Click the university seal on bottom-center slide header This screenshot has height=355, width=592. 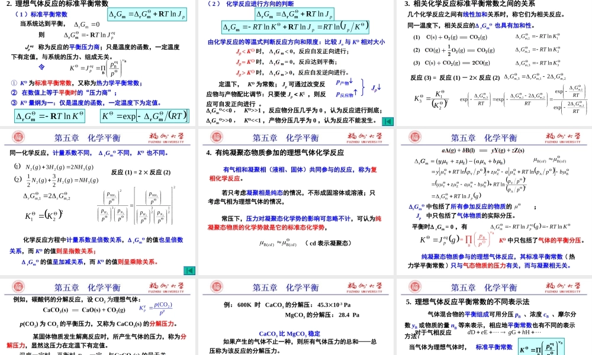215,287
